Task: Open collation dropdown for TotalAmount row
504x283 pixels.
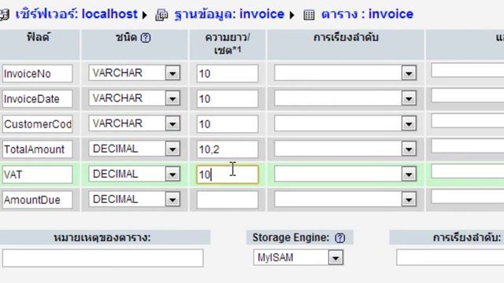Action: (345, 149)
